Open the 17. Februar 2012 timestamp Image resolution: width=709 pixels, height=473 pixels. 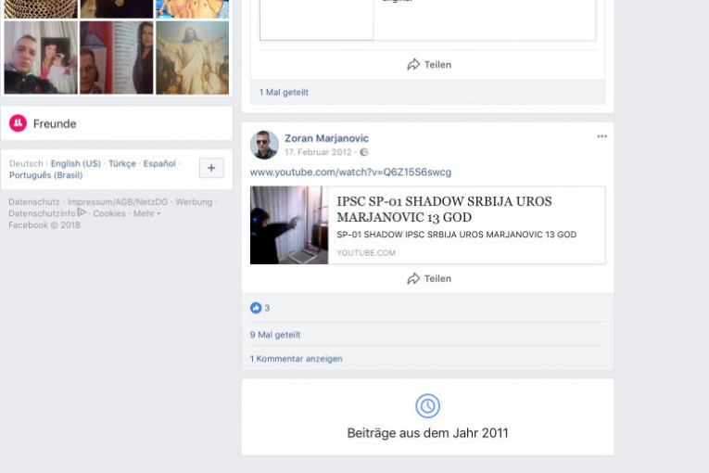tap(319, 152)
